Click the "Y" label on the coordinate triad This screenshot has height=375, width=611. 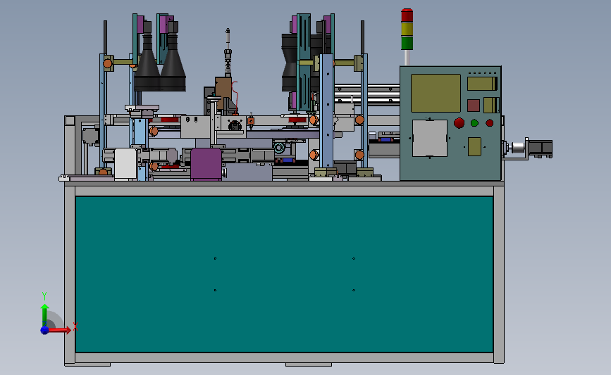tap(44, 295)
